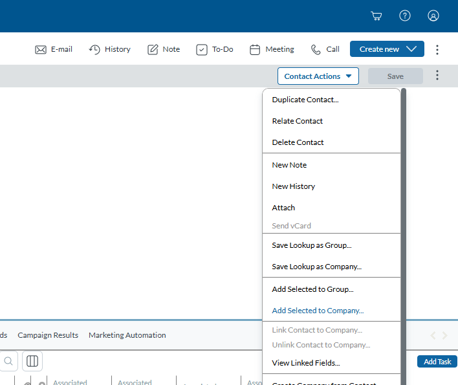Viewport: 458px width, 385px height.
Task: Select Unlink Contact to Company...
Action: coord(331,345)
